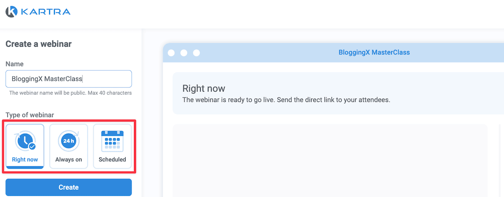
Task: Choose the 'Always on' webinar type label
Action: [x=69, y=159]
